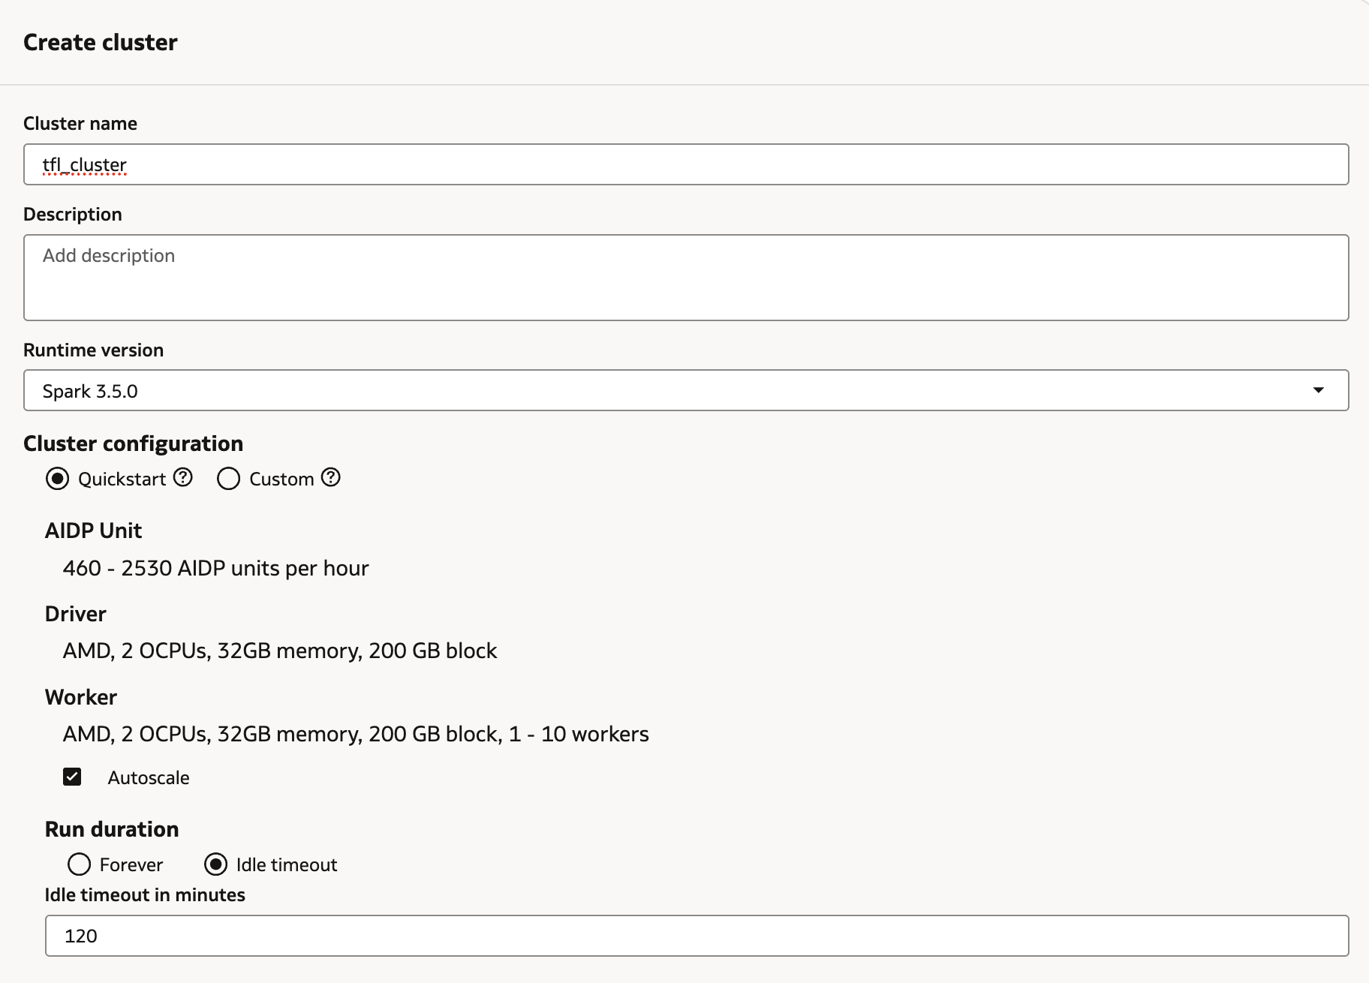This screenshot has width=1369, height=983.
Task: Select the Custom configuration radio button
Action: (228, 479)
